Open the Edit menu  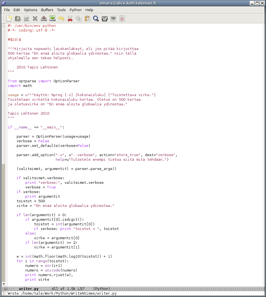tap(17, 10)
